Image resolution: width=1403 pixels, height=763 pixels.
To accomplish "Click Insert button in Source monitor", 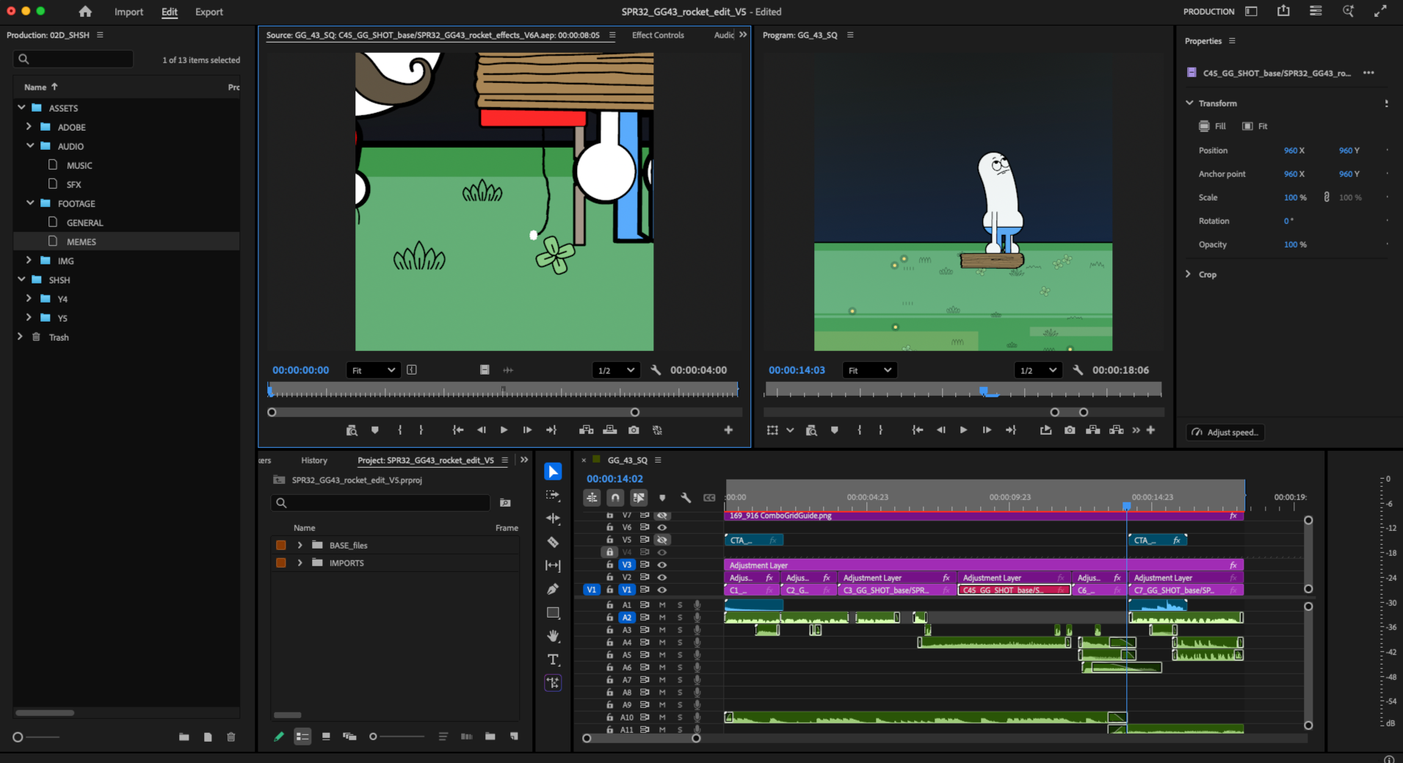I will pos(586,430).
